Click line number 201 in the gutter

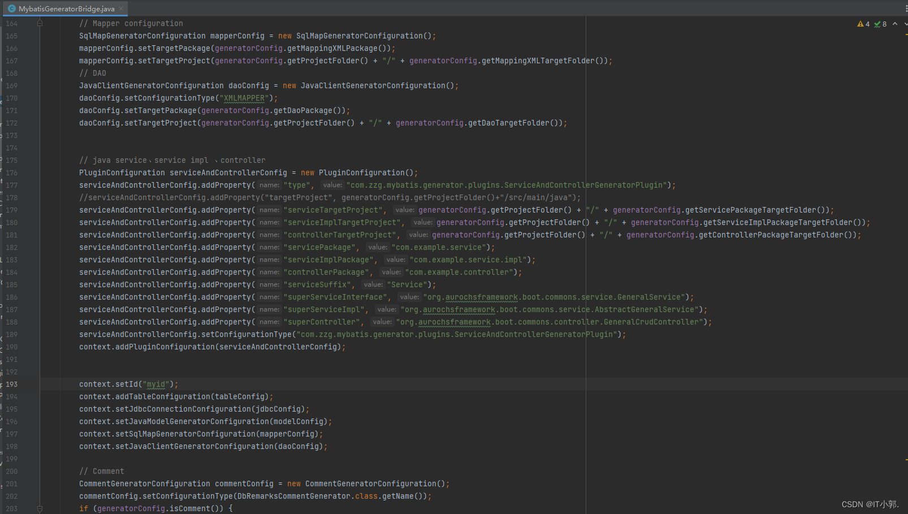coord(12,483)
